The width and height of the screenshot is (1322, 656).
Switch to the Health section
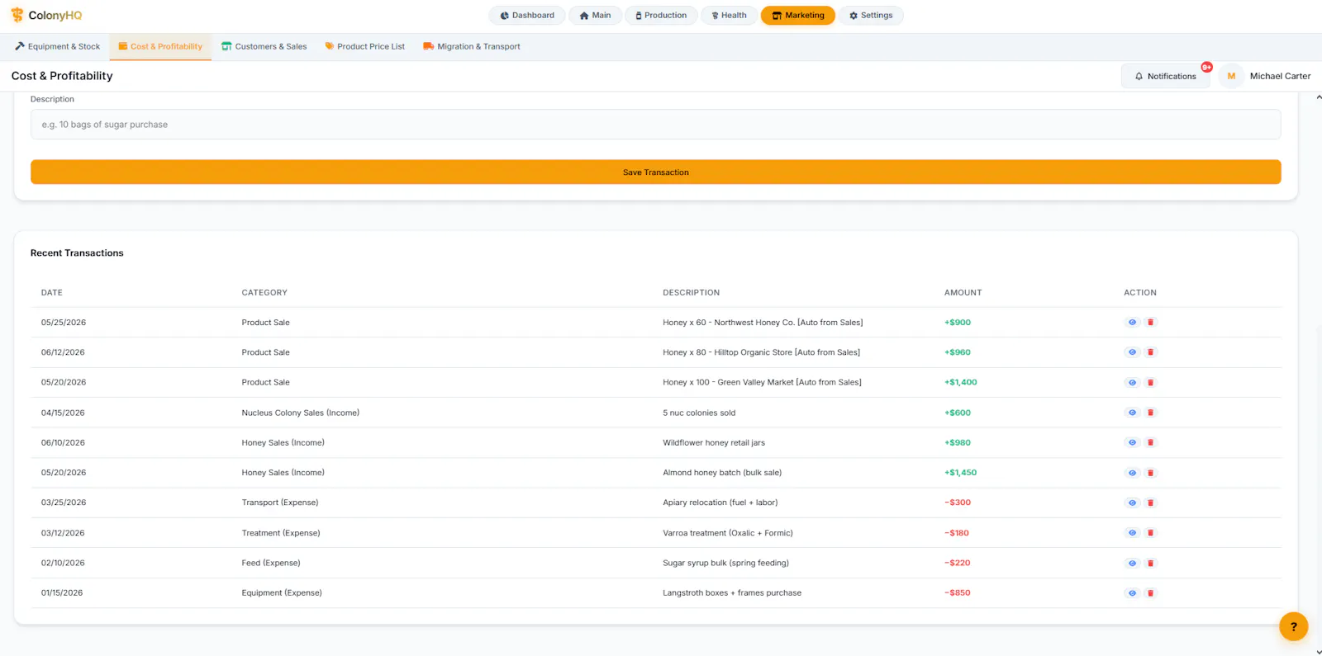[x=729, y=16]
